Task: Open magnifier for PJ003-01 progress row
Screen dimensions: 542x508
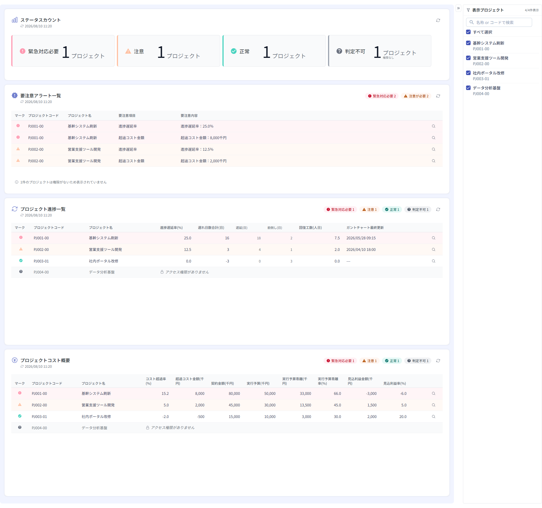Action: 433,261
